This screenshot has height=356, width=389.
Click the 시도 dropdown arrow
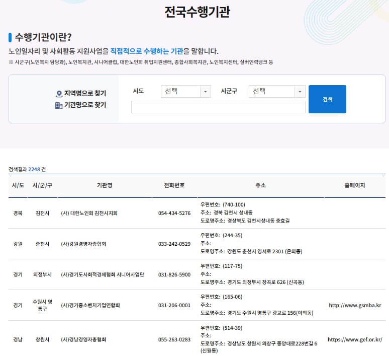[206, 92]
